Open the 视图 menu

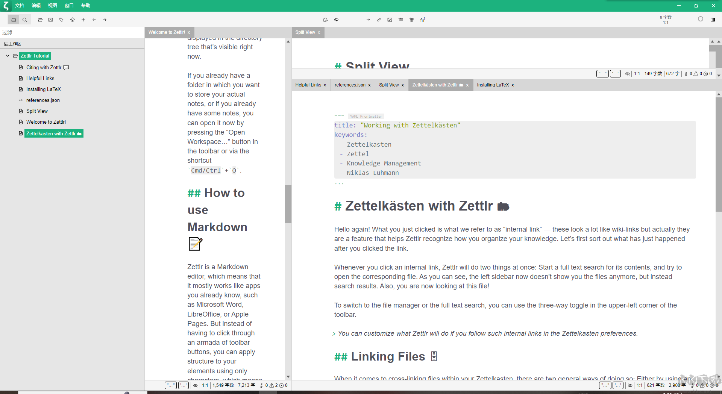click(53, 5)
